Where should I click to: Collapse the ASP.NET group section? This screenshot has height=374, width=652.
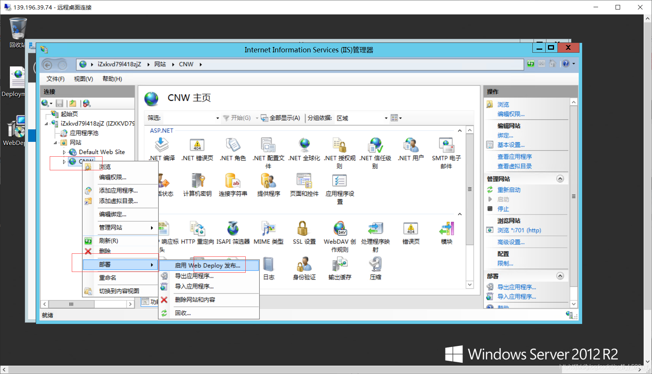click(x=460, y=130)
